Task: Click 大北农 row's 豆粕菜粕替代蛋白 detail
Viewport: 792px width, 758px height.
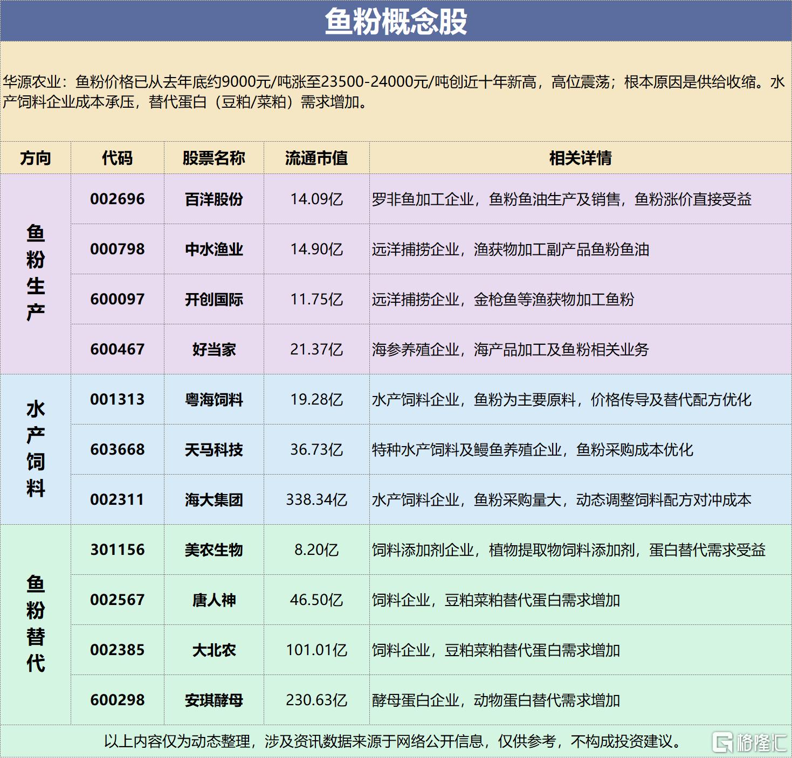Action: 502,650
